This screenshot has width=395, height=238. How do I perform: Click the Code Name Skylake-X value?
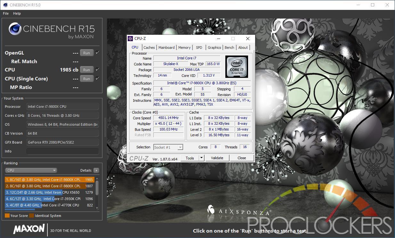click(x=171, y=64)
